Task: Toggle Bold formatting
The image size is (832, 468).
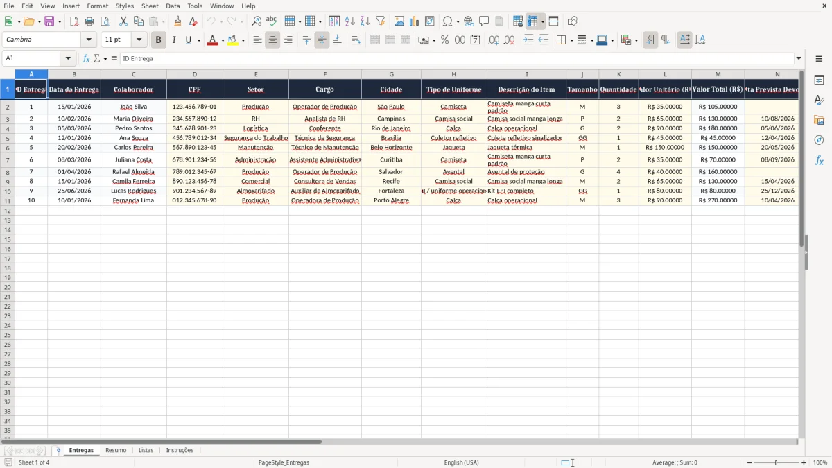Action: coord(158,40)
